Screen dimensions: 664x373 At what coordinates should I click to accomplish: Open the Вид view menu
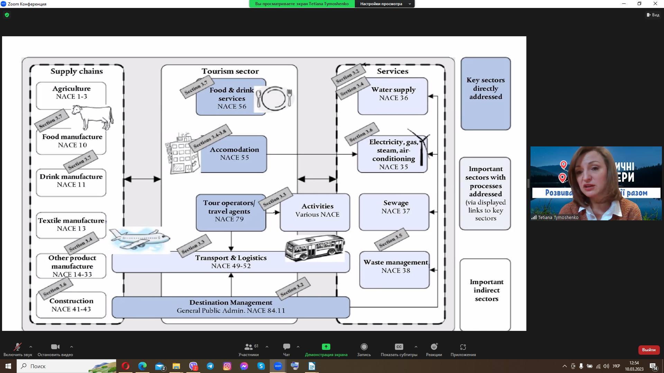pos(653,15)
